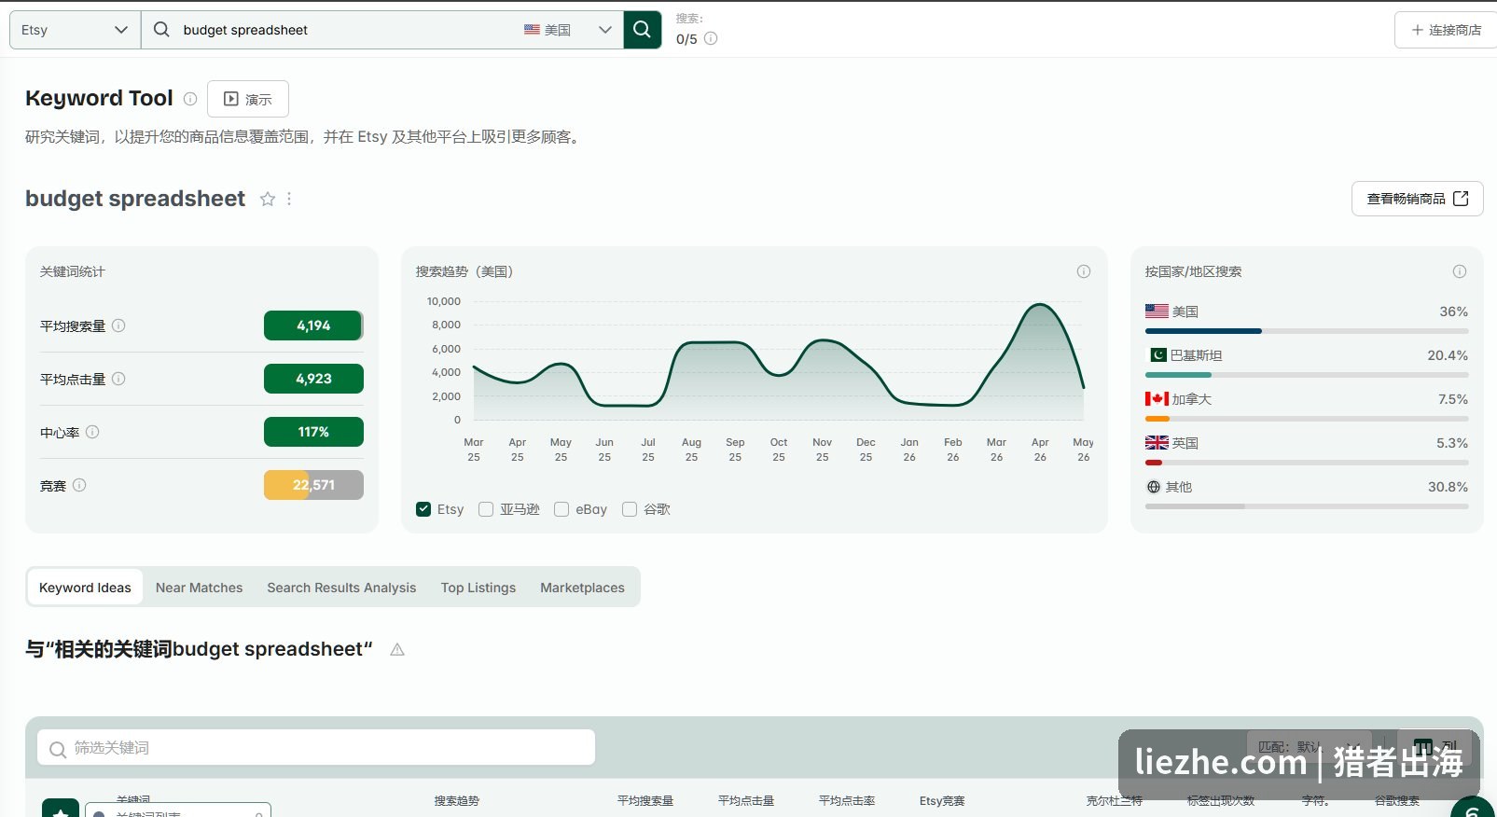Star the budget spreadsheet keyword as favorite
The width and height of the screenshot is (1497, 817).
(268, 199)
